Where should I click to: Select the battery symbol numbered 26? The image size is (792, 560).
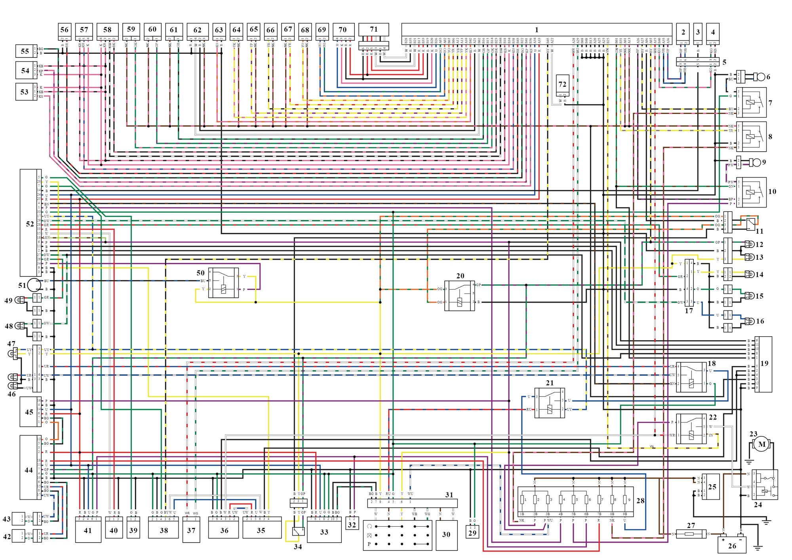point(732,543)
